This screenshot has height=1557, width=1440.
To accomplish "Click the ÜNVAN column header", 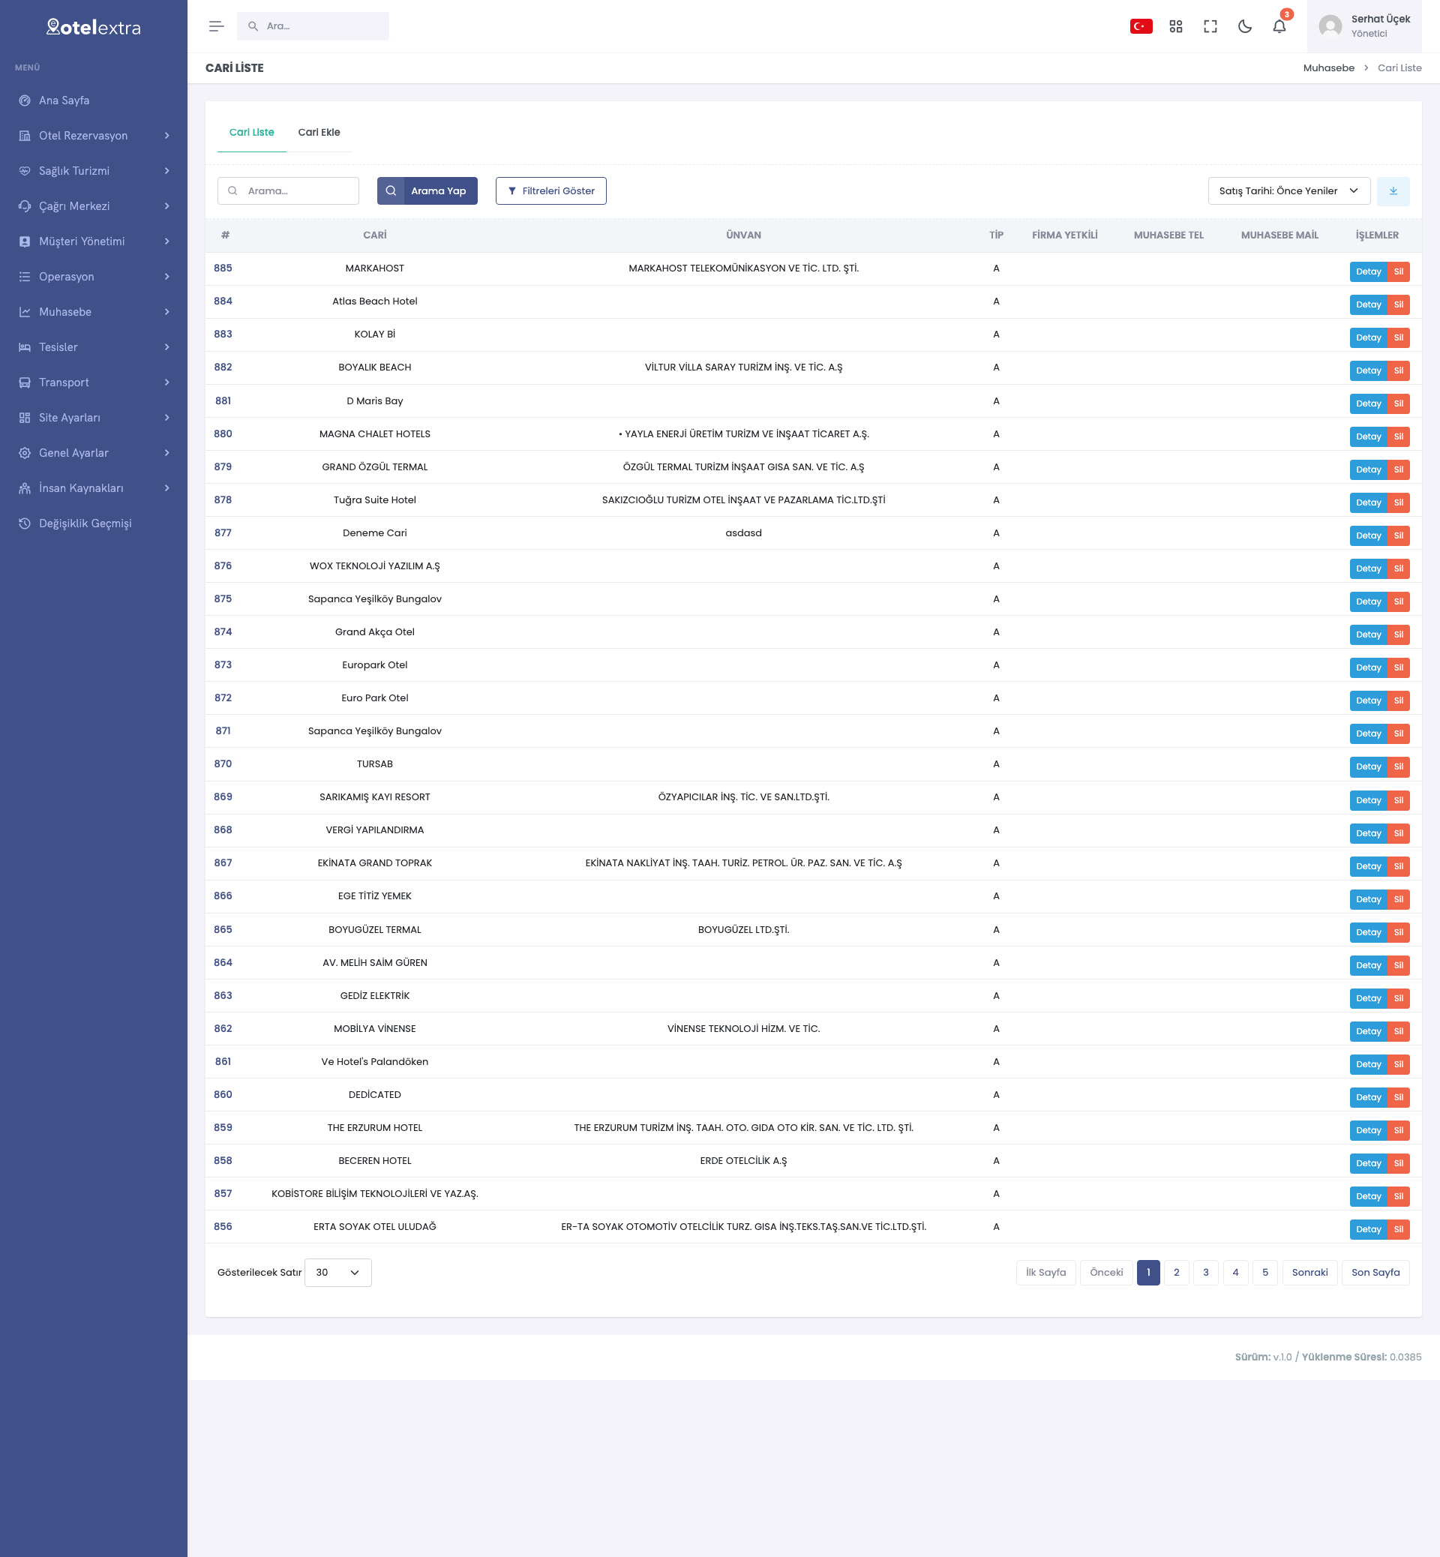I will point(743,235).
